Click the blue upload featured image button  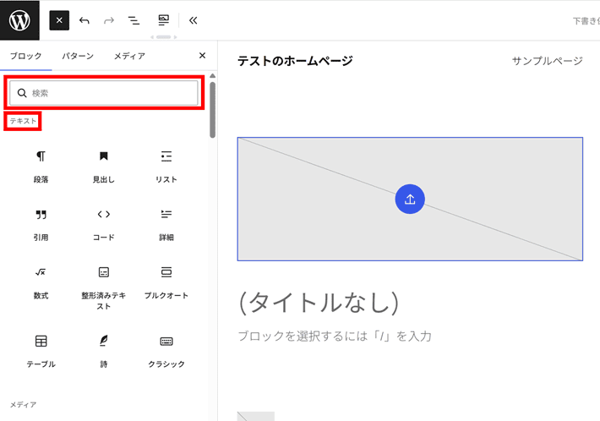click(x=410, y=199)
